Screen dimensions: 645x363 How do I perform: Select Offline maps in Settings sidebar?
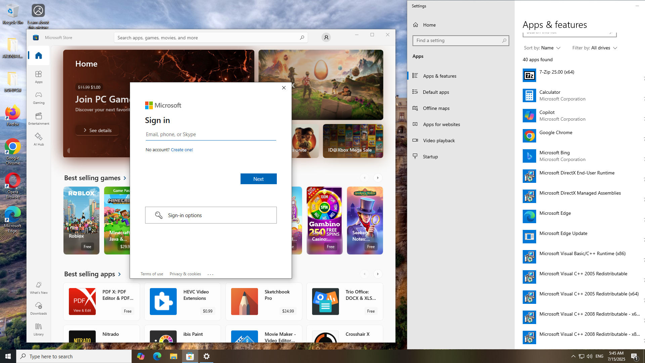[x=461, y=108]
